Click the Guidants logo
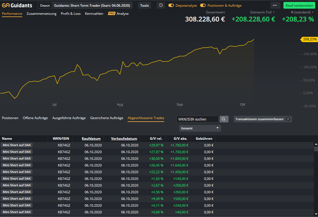The height and width of the screenshot is (217, 318). click(x=17, y=6)
